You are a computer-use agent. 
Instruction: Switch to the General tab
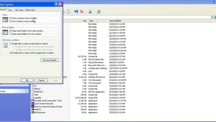[3, 10]
